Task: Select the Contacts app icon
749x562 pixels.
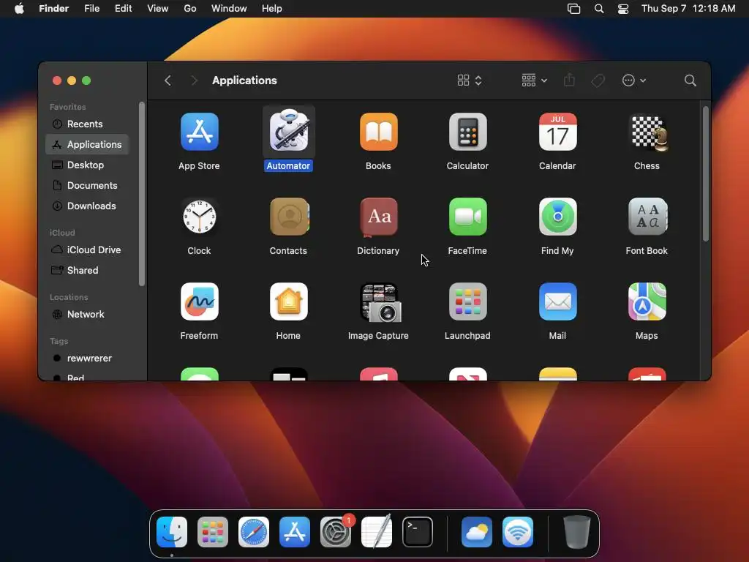Action: tap(288, 217)
